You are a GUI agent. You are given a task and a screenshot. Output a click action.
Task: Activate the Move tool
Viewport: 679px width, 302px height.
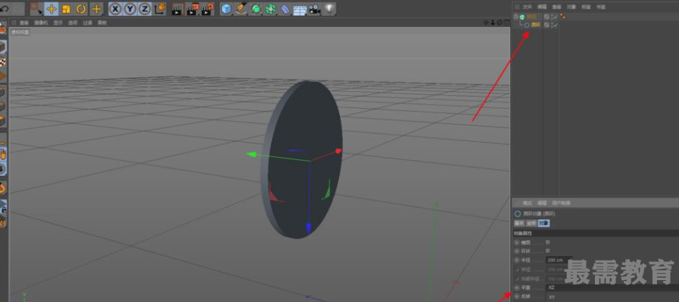51,8
